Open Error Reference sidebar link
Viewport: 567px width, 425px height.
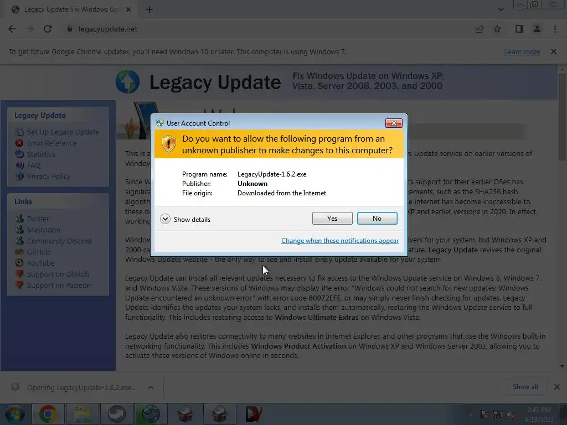point(51,143)
